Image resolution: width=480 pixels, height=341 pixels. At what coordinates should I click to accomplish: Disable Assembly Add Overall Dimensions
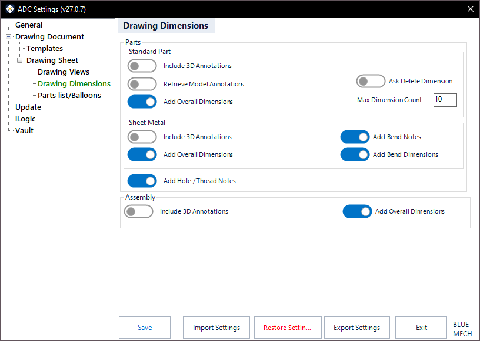[357, 211]
